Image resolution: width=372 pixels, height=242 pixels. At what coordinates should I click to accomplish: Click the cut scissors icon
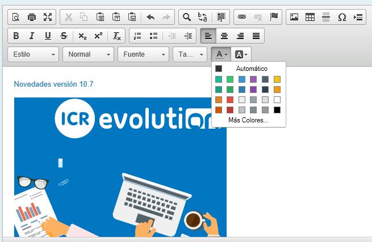click(x=68, y=17)
